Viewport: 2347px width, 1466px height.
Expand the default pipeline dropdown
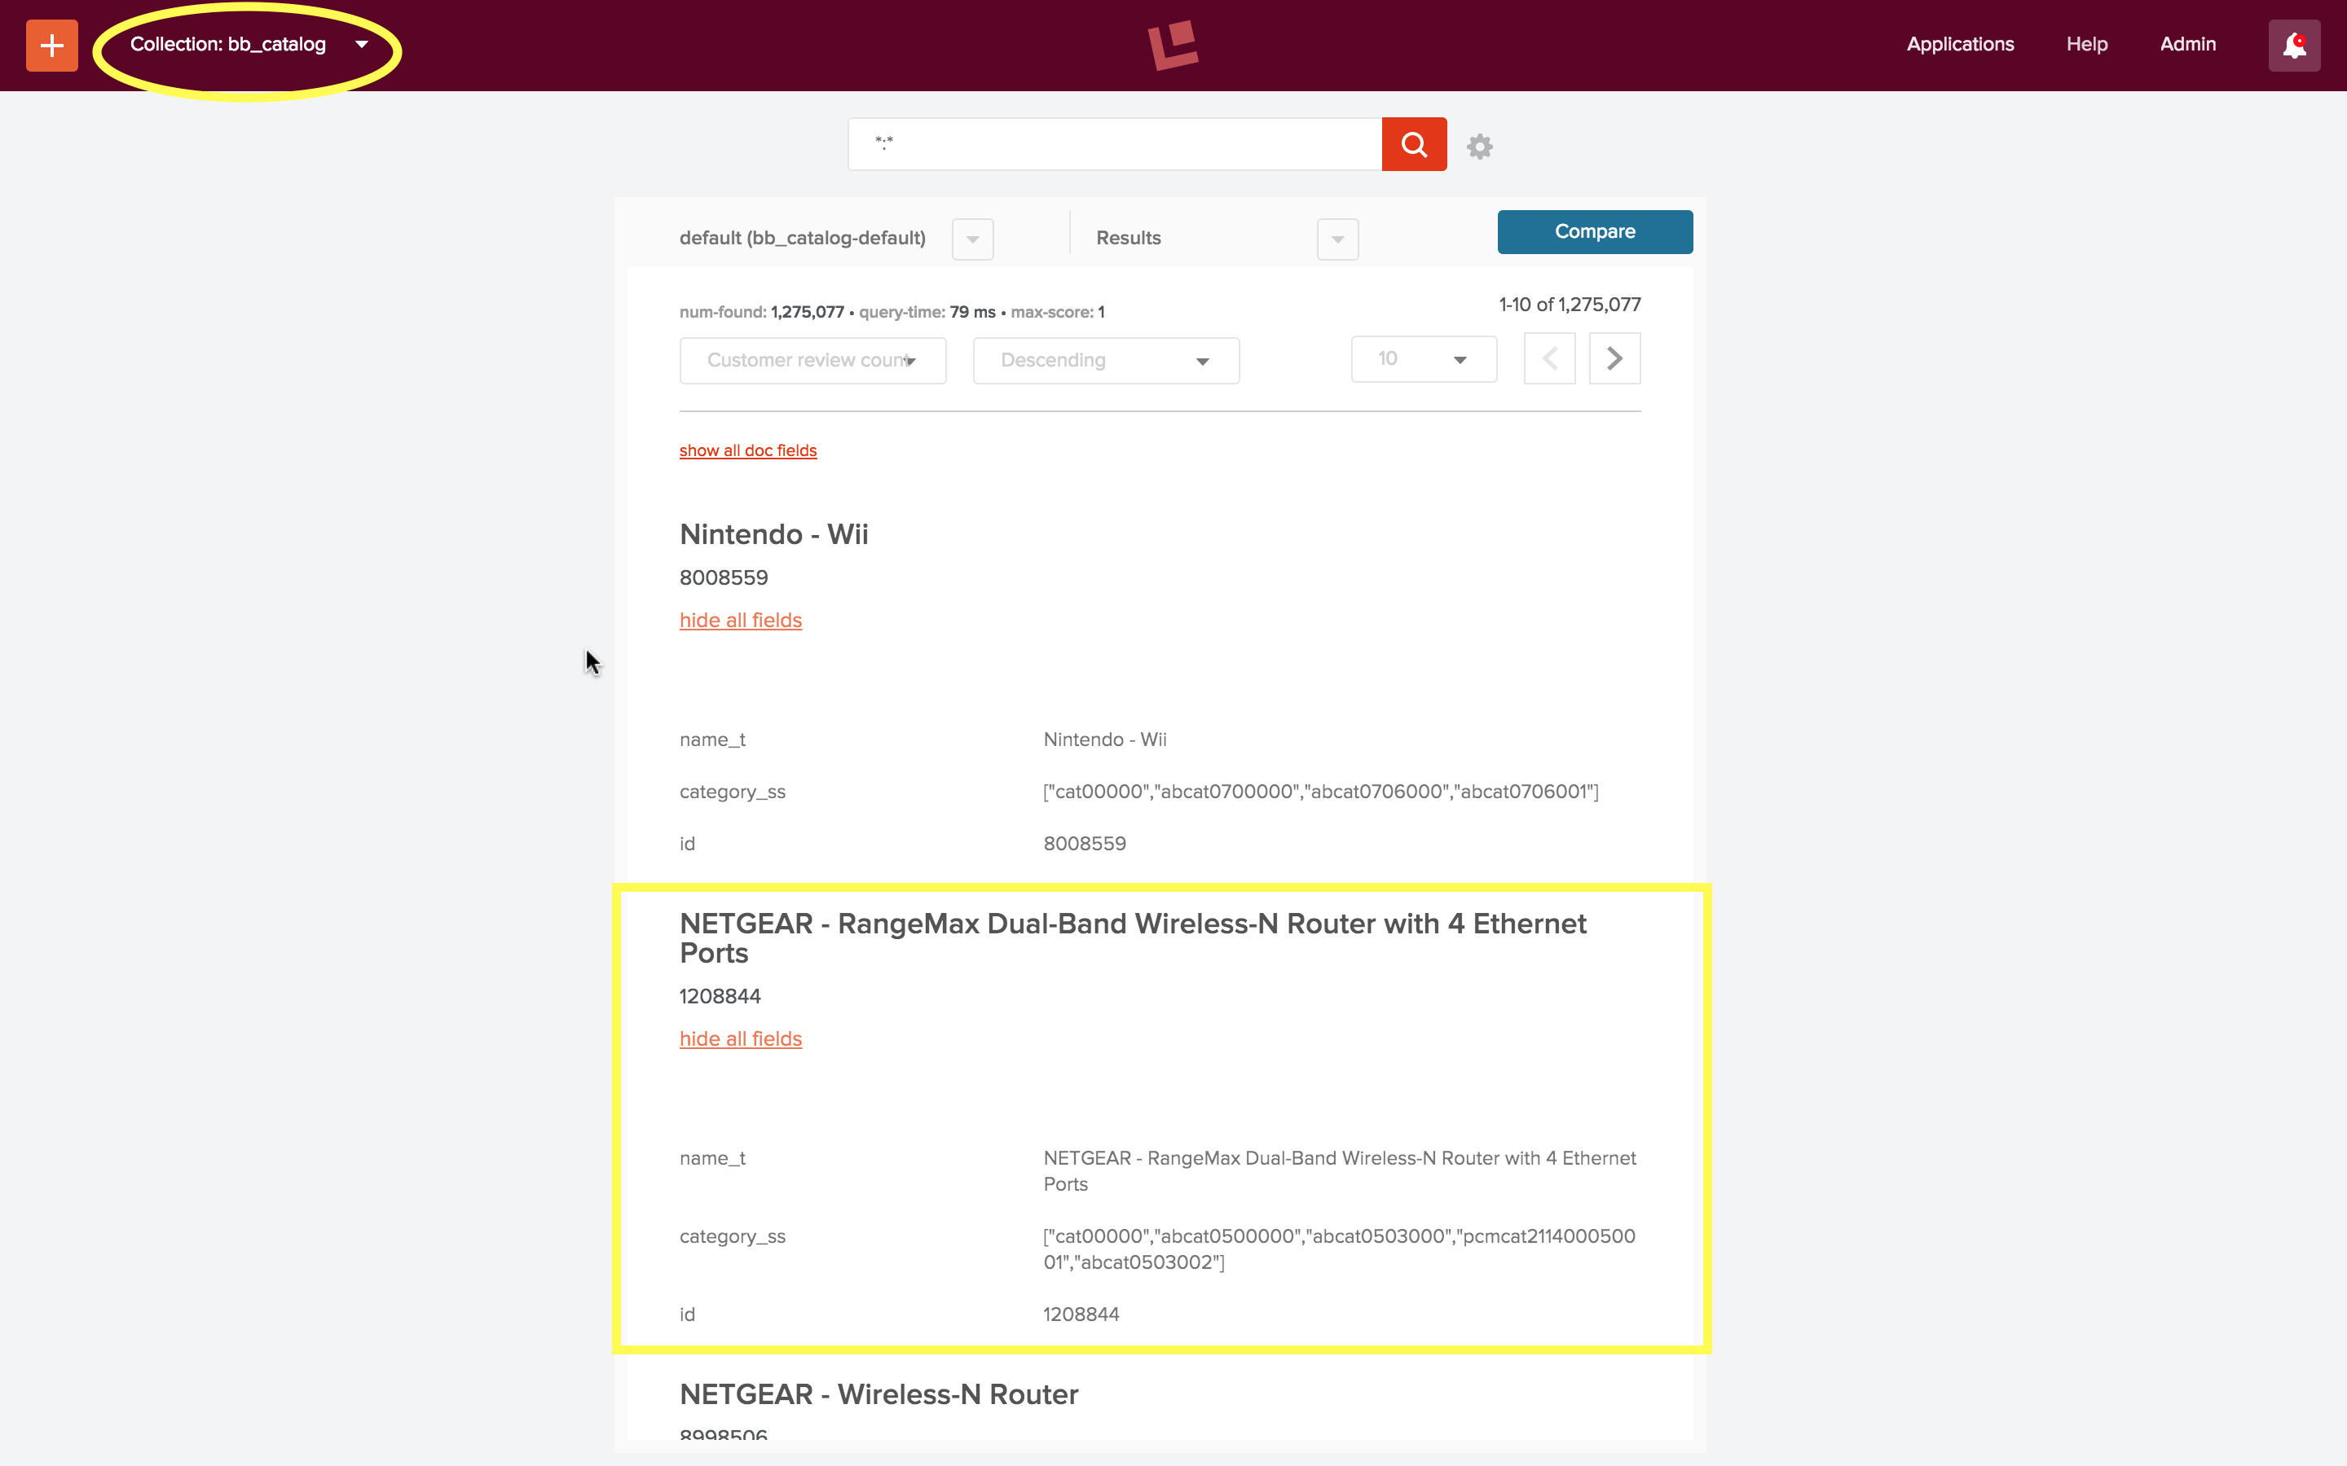971,236
